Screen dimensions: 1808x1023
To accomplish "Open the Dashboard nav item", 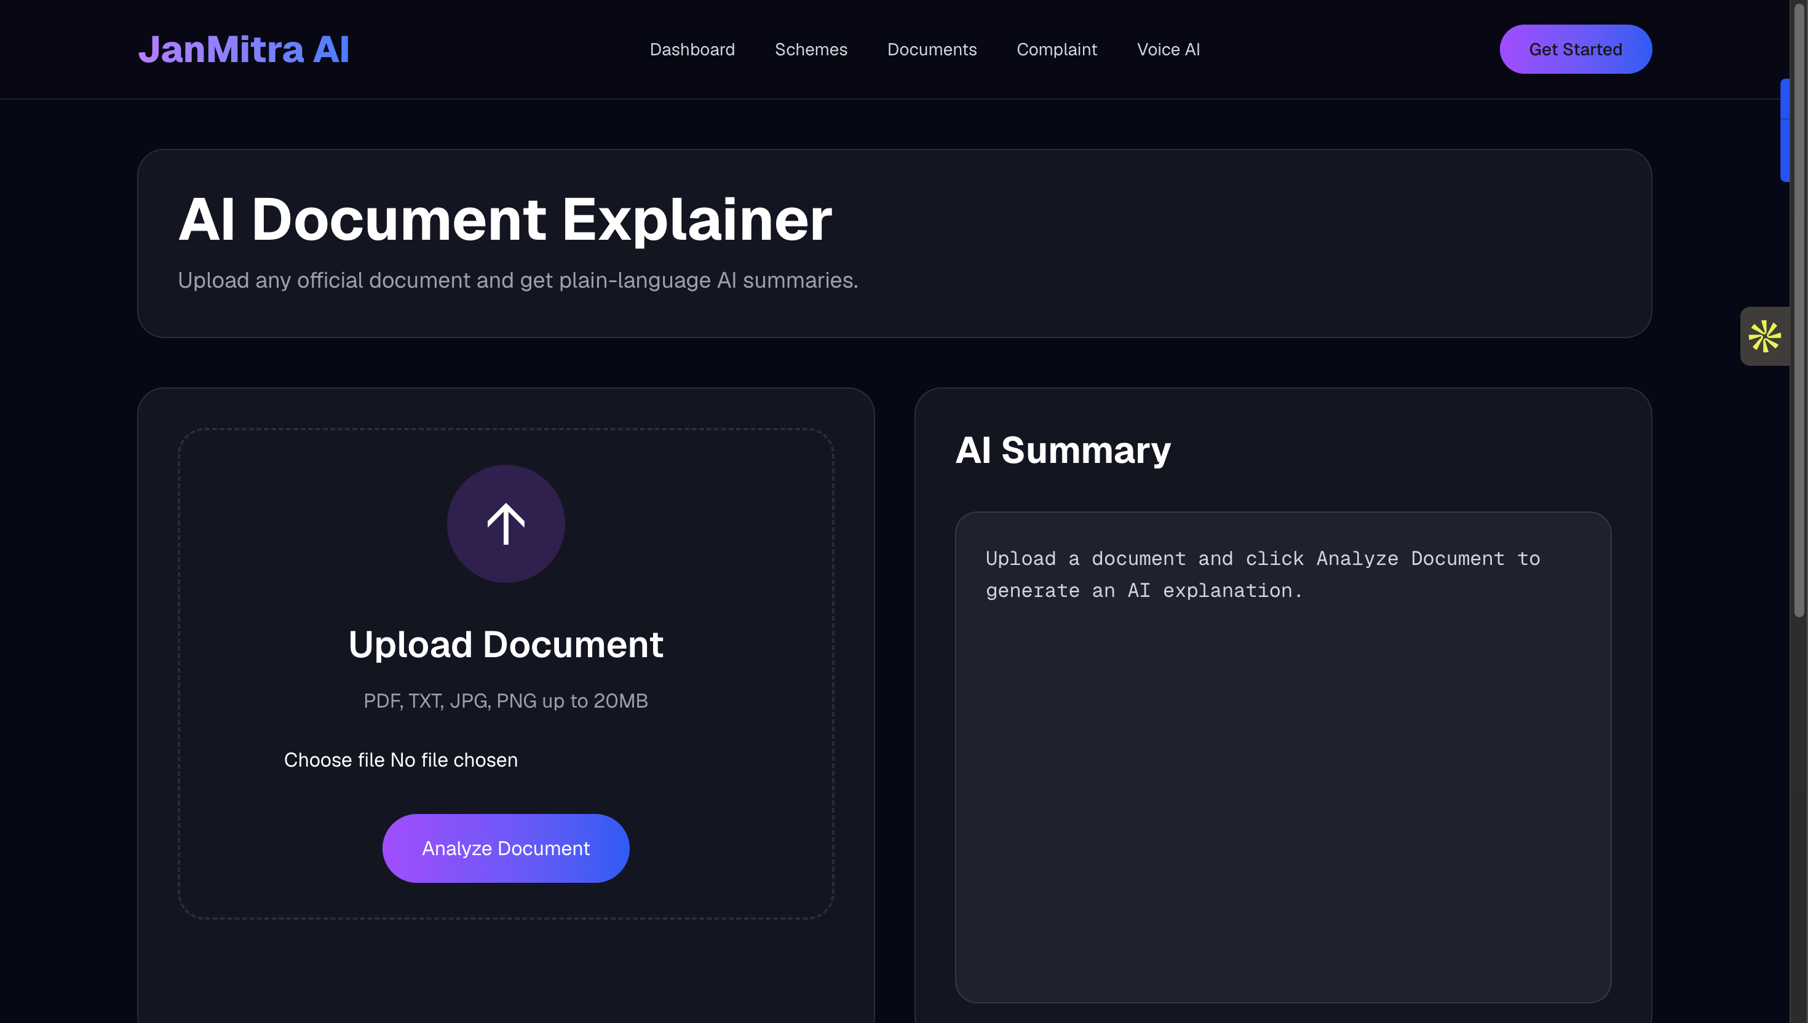I will [692, 50].
